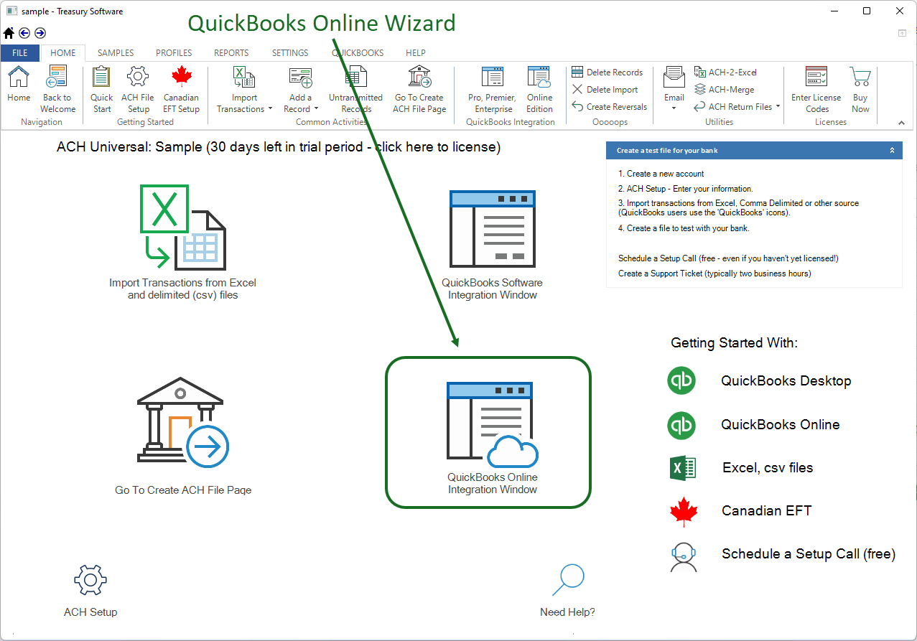Screen dimensions: 917x641
Task: Click 'Excel, csv files' text link
Action: tap(768, 468)
